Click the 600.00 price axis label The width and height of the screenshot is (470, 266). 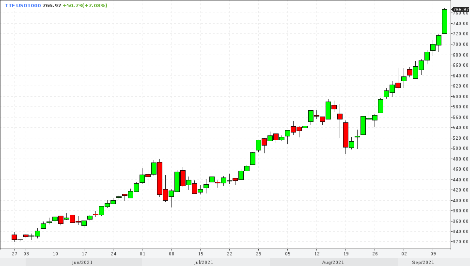pyautogui.click(x=461, y=97)
